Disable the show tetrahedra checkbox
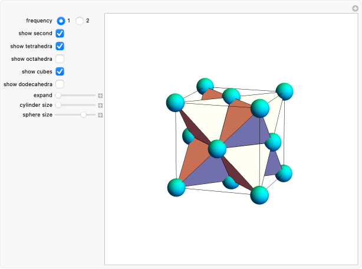Screen dimensions: 362x269 point(60,46)
